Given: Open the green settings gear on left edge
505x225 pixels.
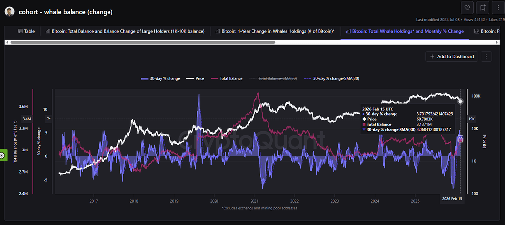Looking at the screenshot, I should [3, 155].
